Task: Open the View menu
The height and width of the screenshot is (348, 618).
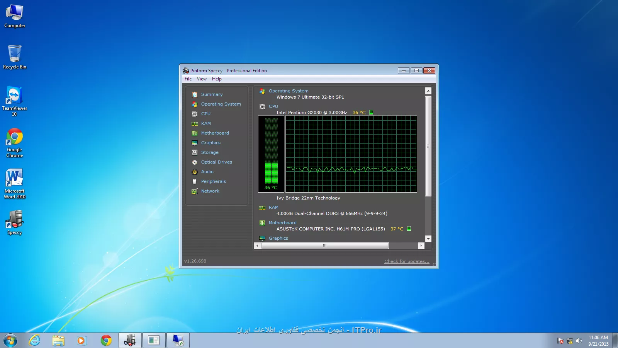Action: coord(202,79)
